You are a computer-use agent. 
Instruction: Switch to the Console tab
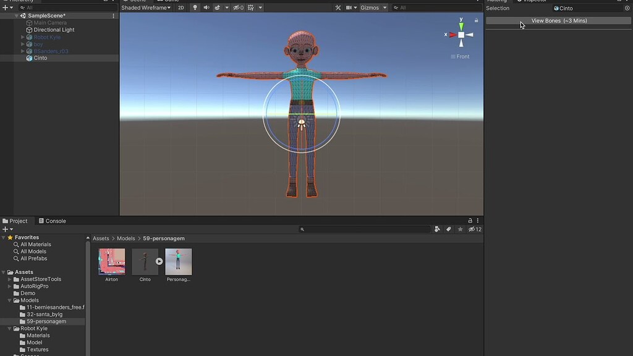56,221
